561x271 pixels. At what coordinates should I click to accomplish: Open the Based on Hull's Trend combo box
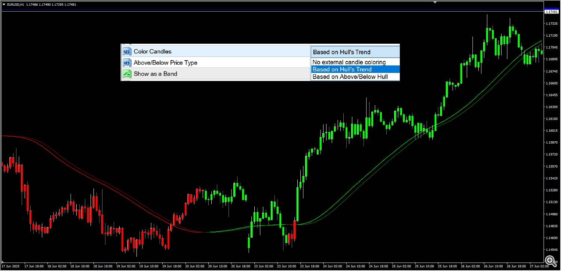pyautogui.click(x=355, y=52)
